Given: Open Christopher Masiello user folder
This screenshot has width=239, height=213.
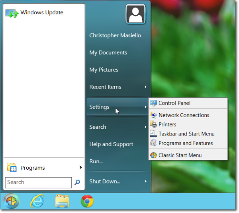Looking at the screenshot, I should pyautogui.click(x=115, y=35).
